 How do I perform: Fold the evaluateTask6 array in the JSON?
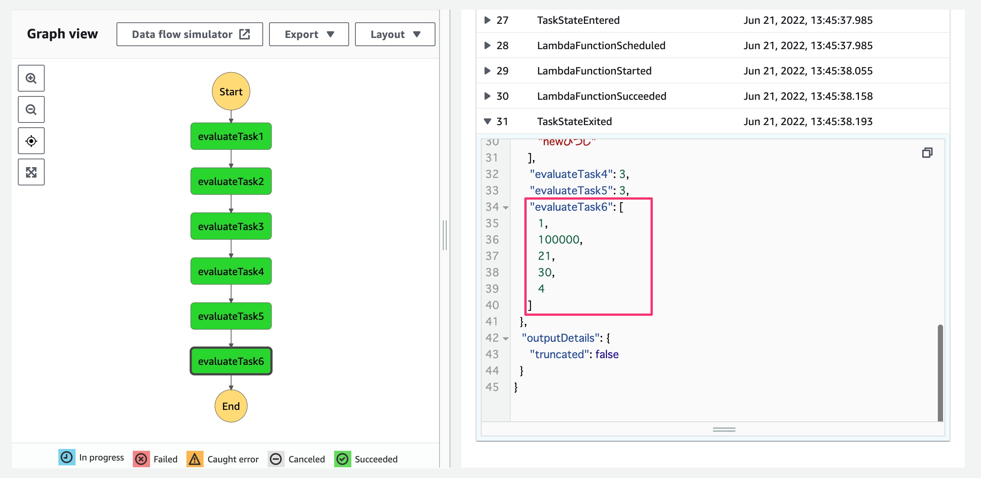(x=506, y=208)
